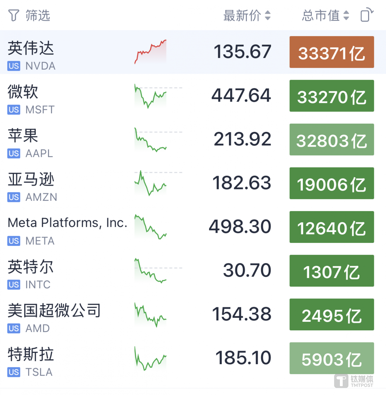Click the US market tag beside NVDA
Viewport: 386px width, 395px height.
(14, 66)
